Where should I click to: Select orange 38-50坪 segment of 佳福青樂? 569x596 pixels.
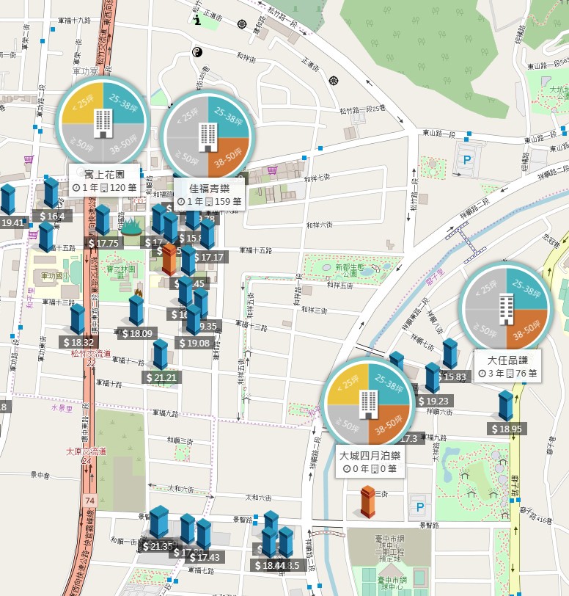tap(228, 158)
